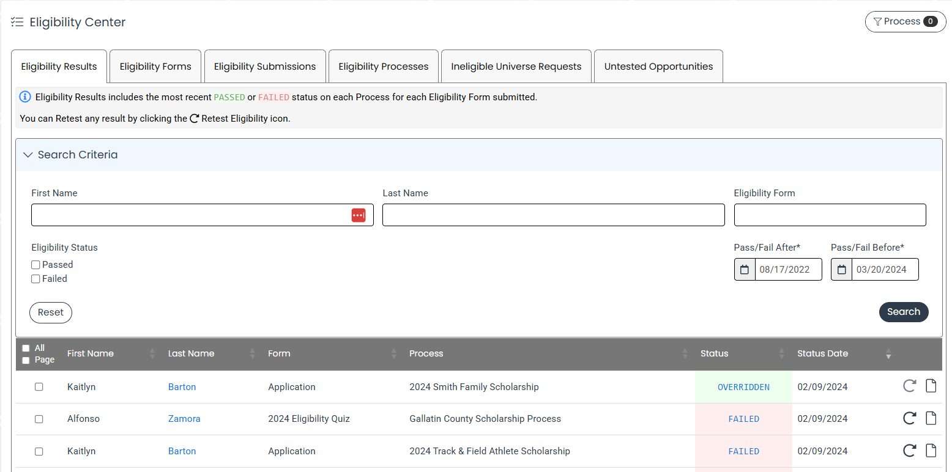The height and width of the screenshot is (472, 952).
Task: Switch to the Eligibility Results tab
Action: click(x=59, y=67)
